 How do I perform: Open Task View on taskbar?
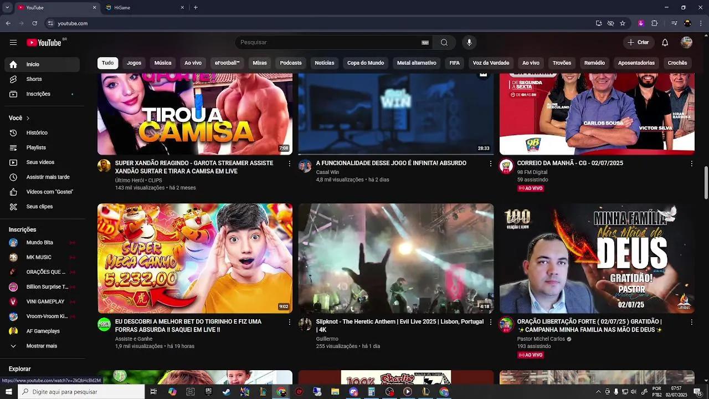click(x=153, y=392)
